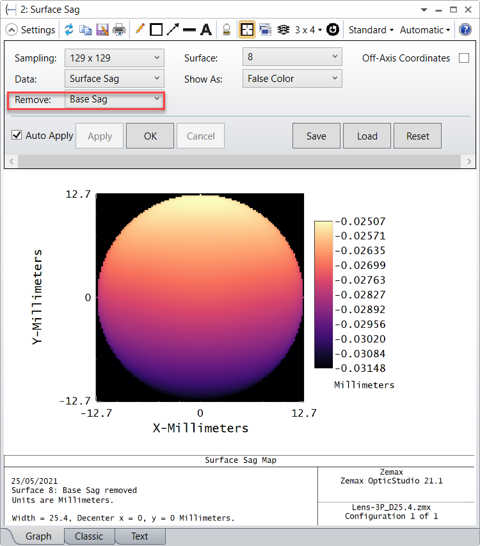Click the Print icon
Image resolution: width=480 pixels, height=546 pixels.
coord(119,30)
